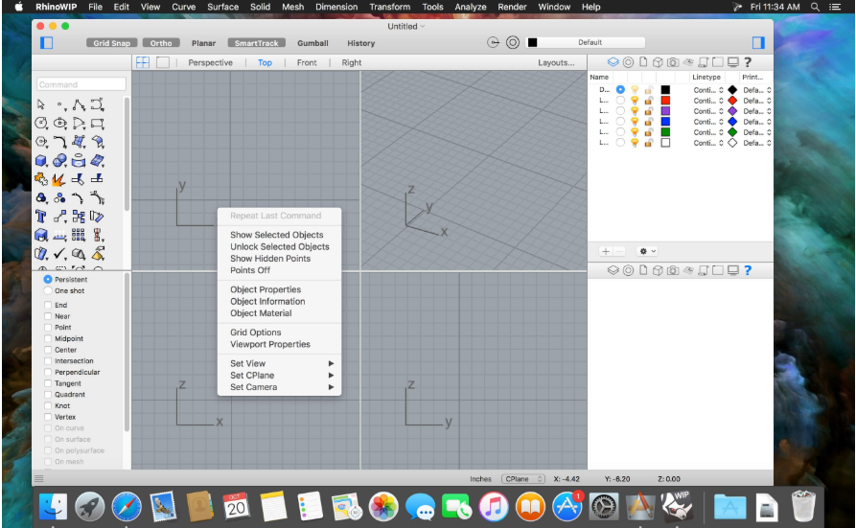The image size is (856, 528).
Task: Choose Object Properties from context menu
Action: coord(266,289)
